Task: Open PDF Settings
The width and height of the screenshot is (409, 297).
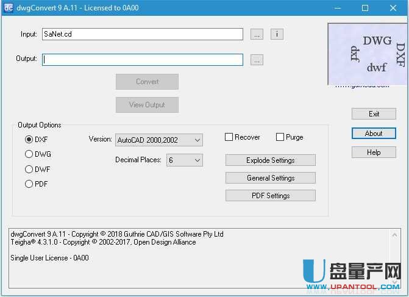Action: (270, 196)
